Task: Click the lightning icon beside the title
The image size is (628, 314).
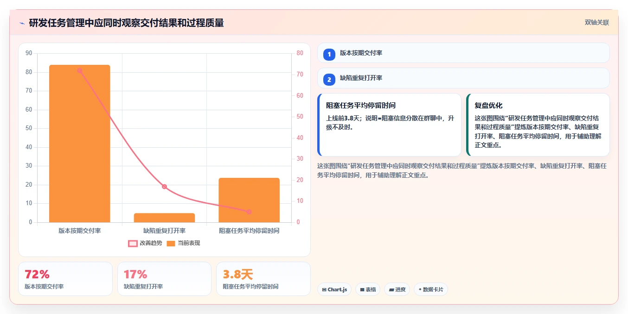Action: click(x=22, y=23)
